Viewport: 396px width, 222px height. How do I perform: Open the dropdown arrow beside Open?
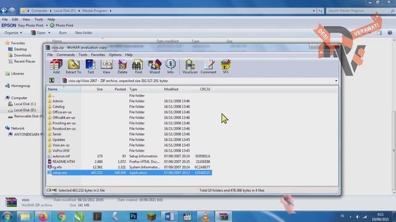pos(49,33)
